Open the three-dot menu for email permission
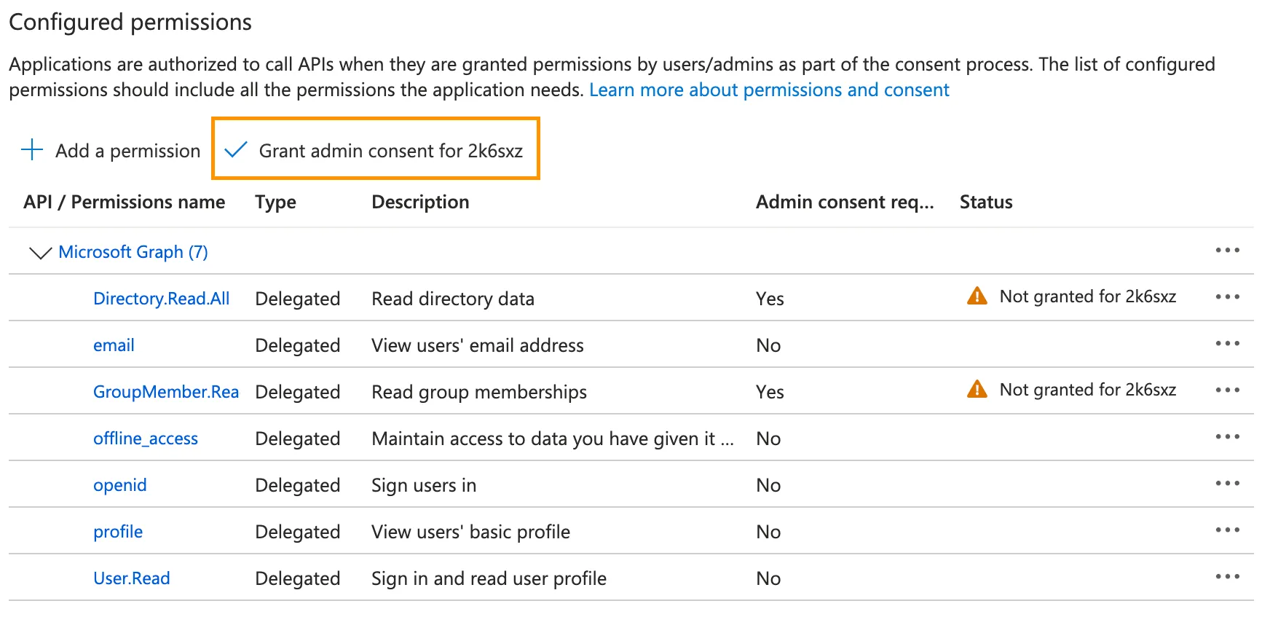1270x625 pixels. 1227,344
